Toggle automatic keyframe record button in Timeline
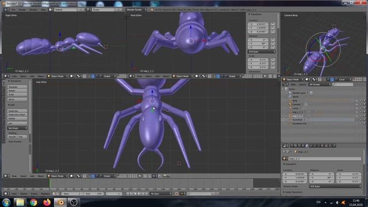 177,194
